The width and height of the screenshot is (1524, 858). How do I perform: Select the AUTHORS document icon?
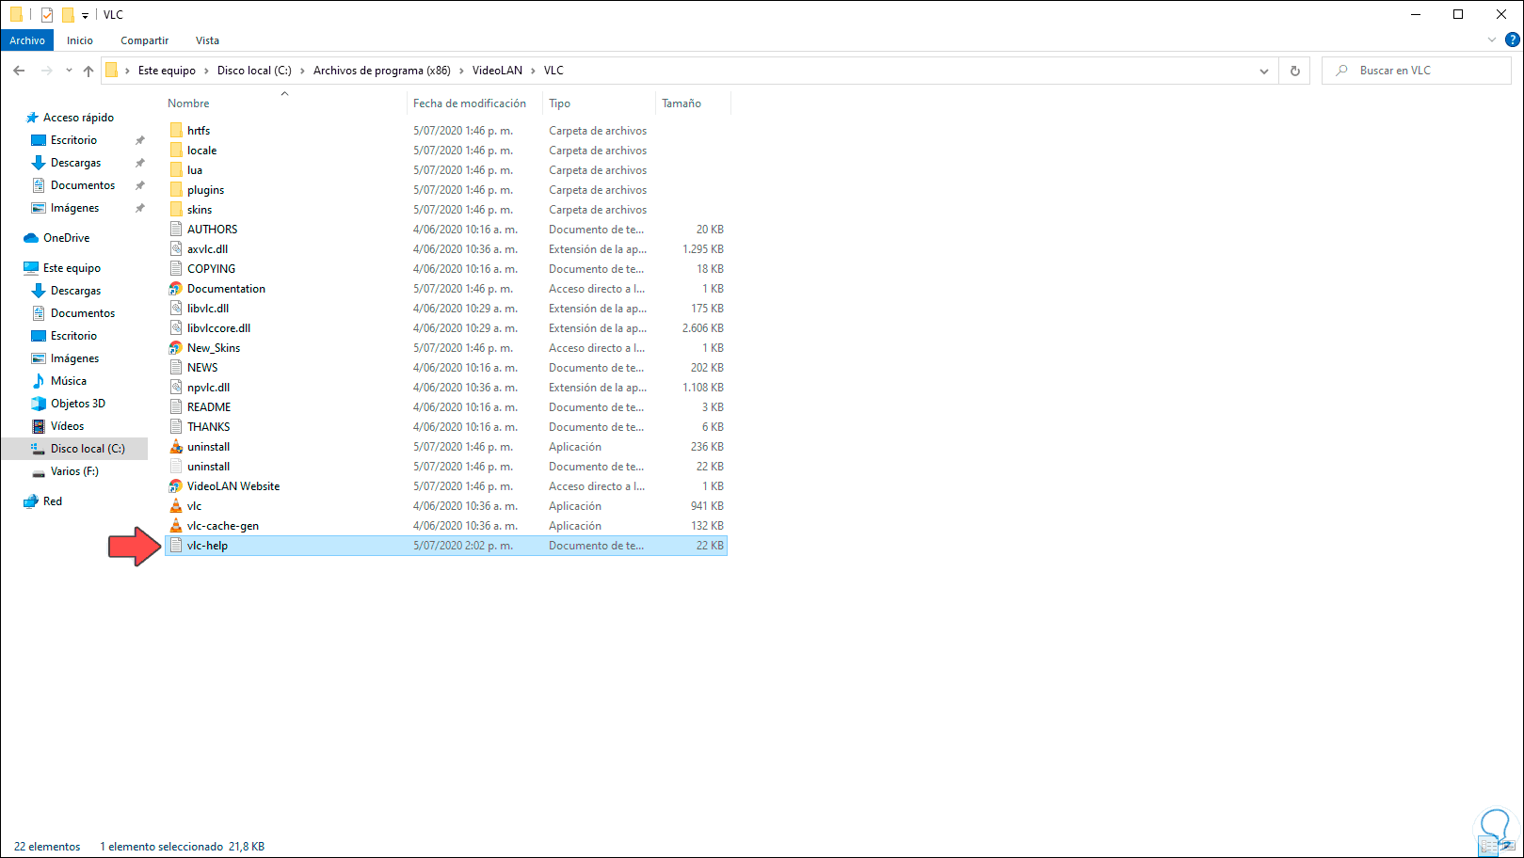point(176,230)
